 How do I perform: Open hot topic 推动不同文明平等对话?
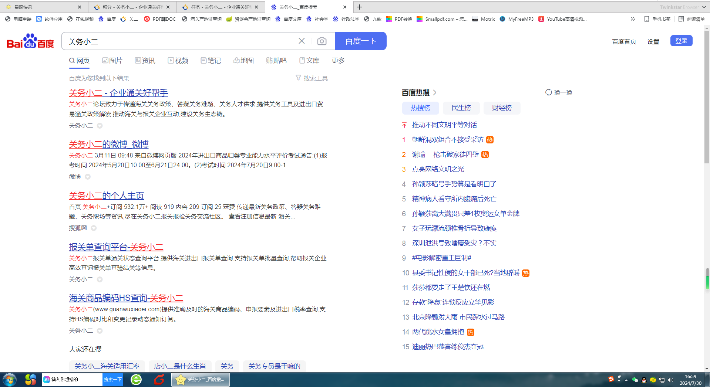click(444, 125)
